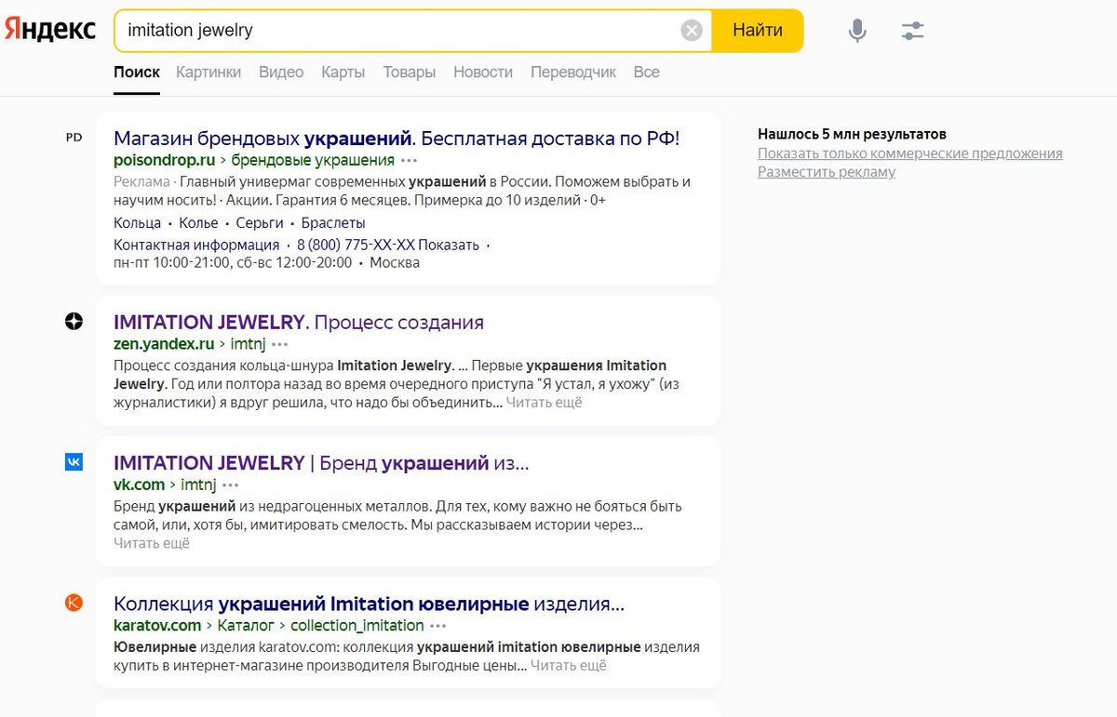1117x717 pixels.
Task: Show only commercial offers link
Action: point(912,153)
